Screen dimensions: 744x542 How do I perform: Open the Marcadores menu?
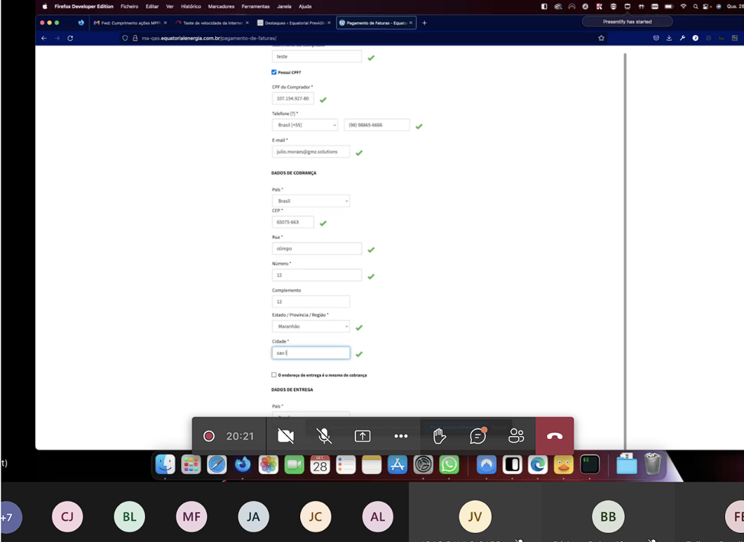coord(221,6)
